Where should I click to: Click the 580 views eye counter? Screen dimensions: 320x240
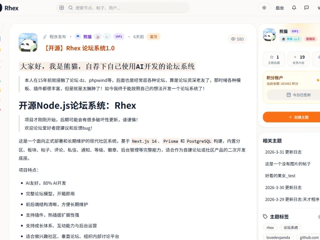tap(237, 39)
